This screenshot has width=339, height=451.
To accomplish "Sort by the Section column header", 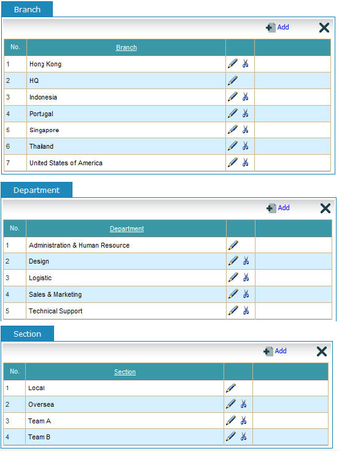I will coord(125,372).
